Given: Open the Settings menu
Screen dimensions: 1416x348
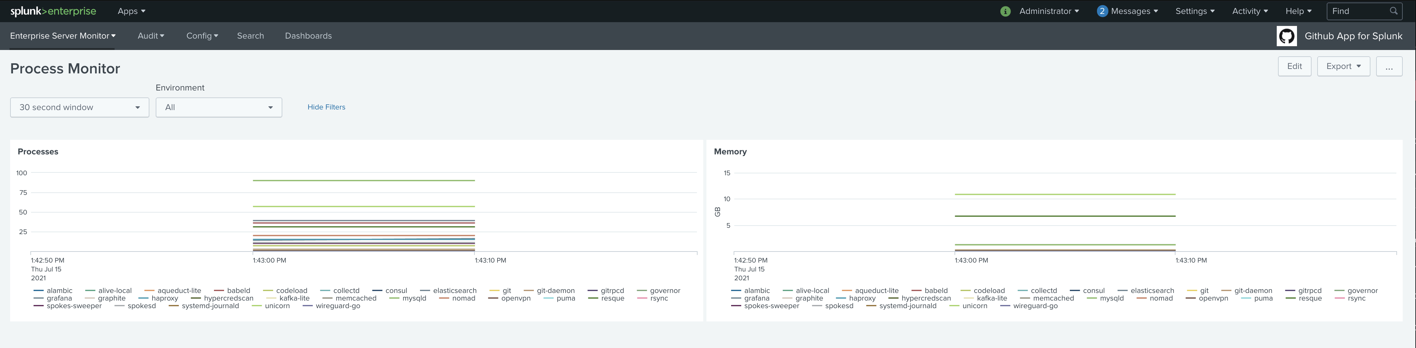Looking at the screenshot, I should tap(1194, 11).
